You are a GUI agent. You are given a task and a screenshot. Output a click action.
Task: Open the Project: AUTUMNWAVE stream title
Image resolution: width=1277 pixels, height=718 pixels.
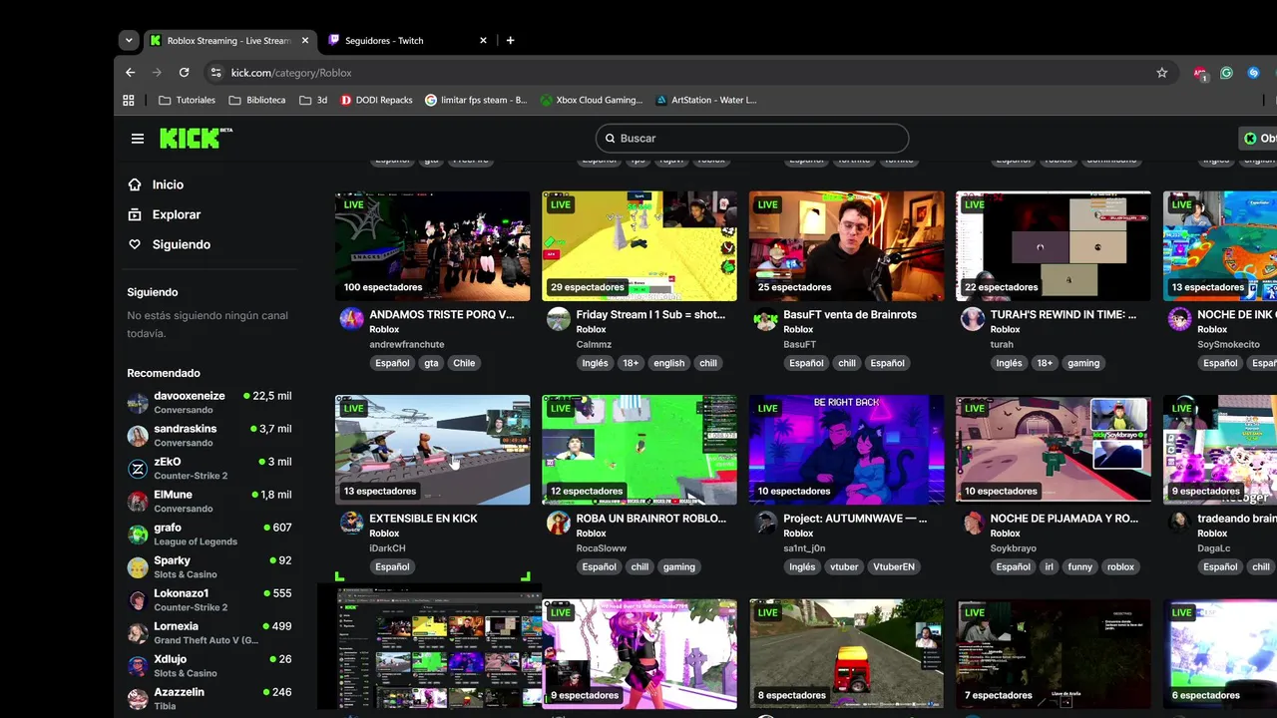(x=855, y=519)
